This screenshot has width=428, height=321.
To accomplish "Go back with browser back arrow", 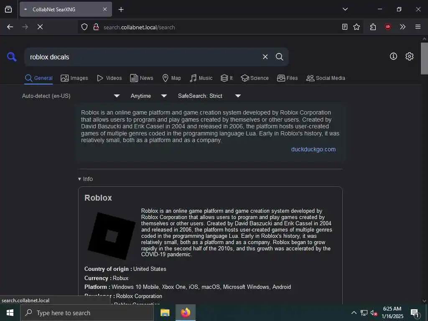I will point(10,27).
